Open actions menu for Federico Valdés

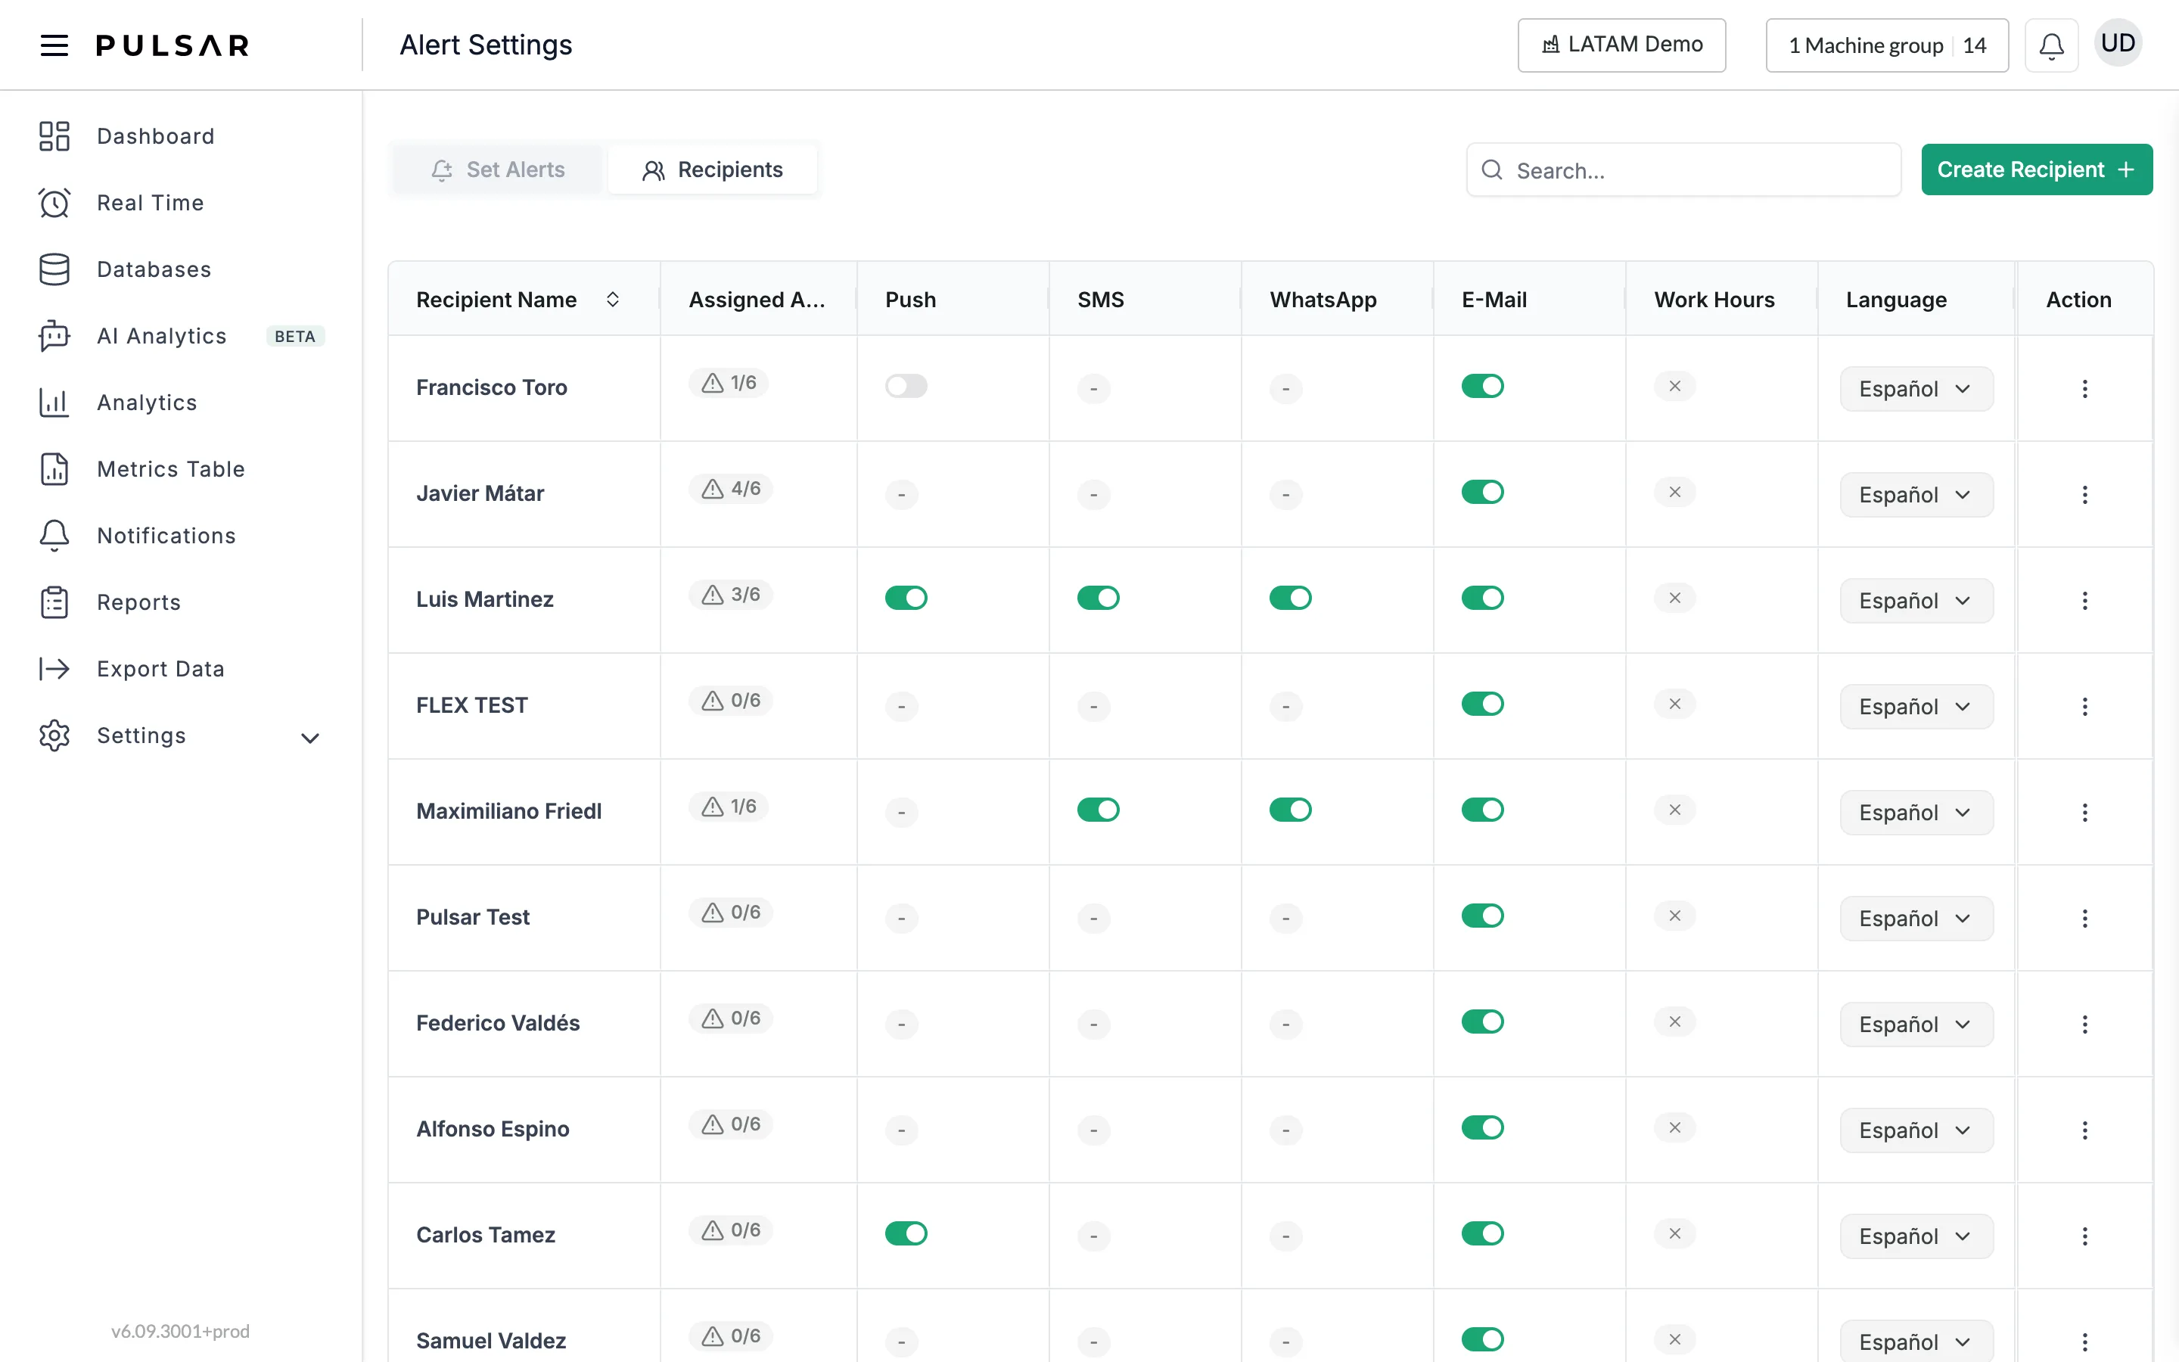click(2084, 1025)
